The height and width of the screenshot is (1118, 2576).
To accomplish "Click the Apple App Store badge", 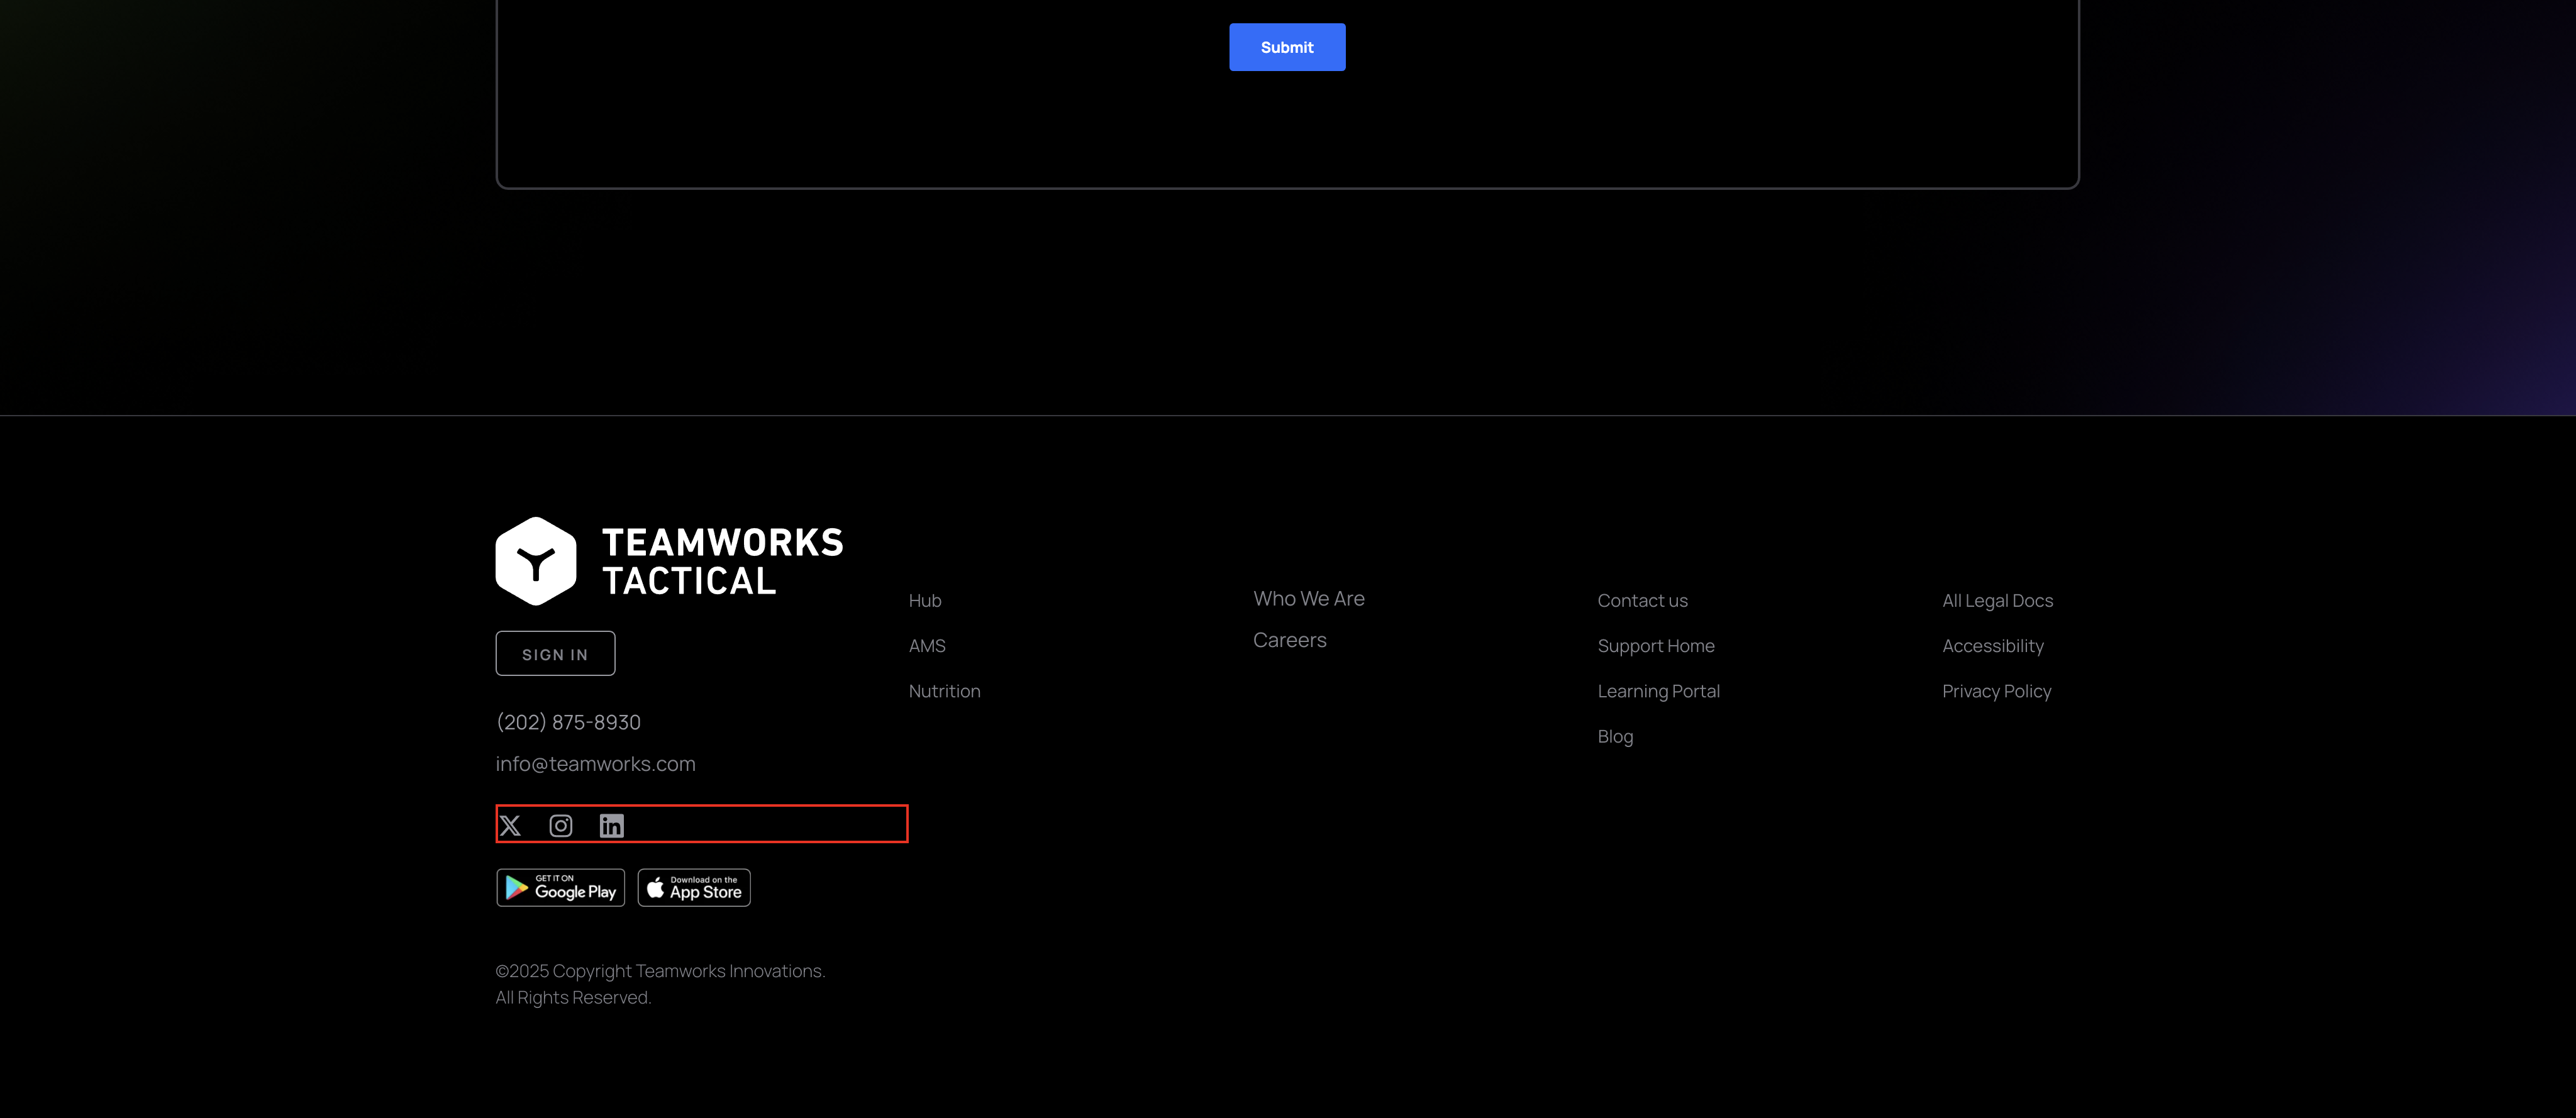I will pos(694,887).
